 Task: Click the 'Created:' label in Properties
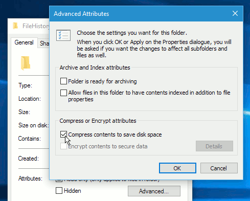click(x=29, y=159)
